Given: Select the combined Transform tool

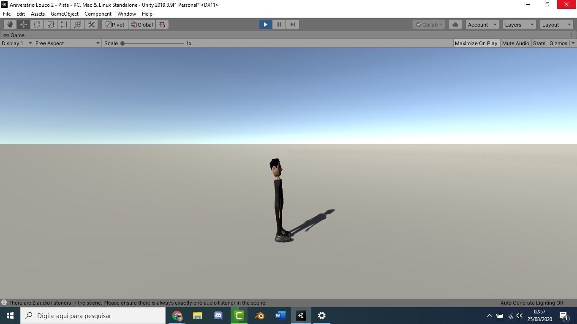Looking at the screenshot, I should 78,24.
